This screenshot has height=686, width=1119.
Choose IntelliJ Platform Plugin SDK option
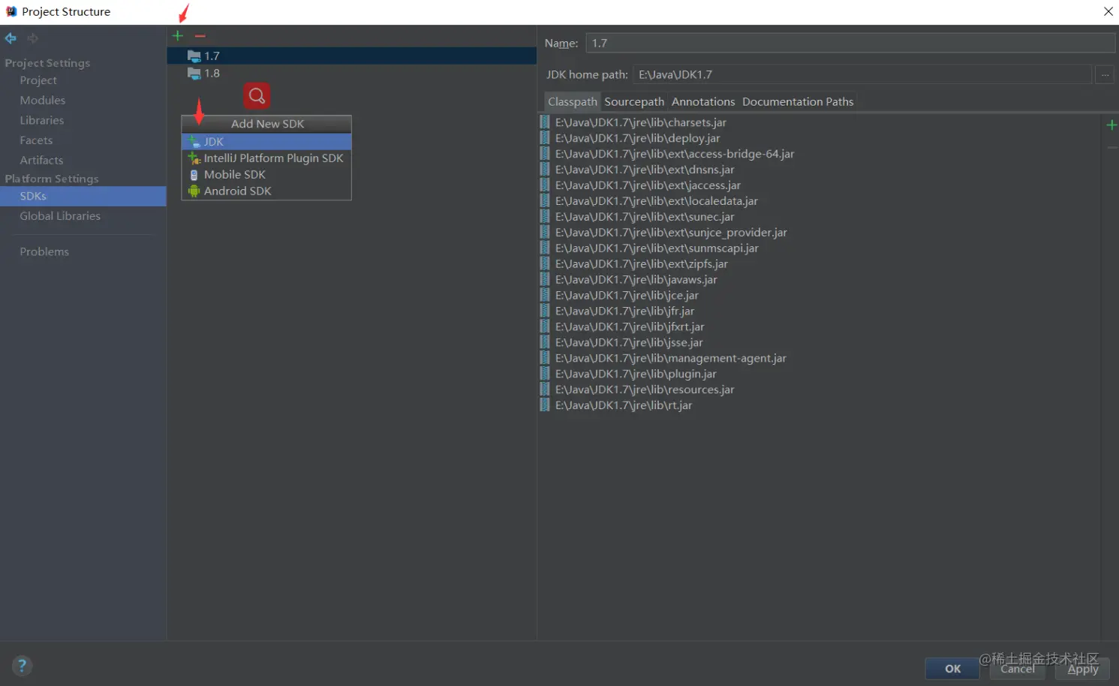pos(266,158)
